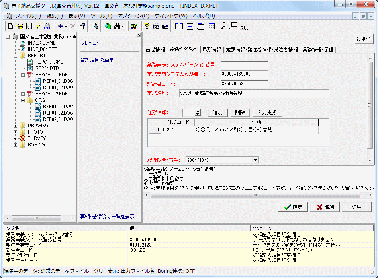Expand the SURVEY folder node

tap(15, 138)
